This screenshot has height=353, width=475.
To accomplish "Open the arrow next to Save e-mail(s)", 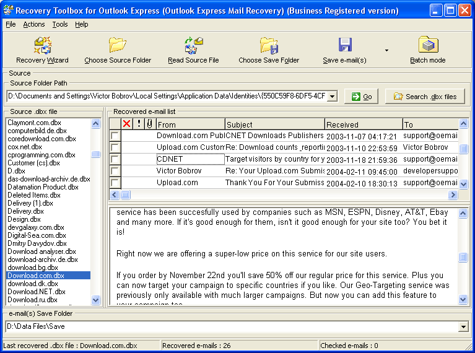I will coord(386,50).
